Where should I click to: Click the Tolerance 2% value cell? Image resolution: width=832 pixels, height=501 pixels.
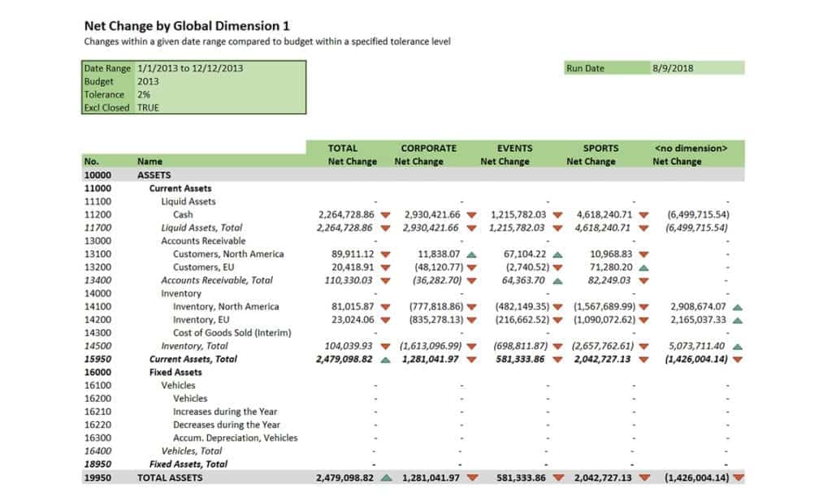point(220,94)
